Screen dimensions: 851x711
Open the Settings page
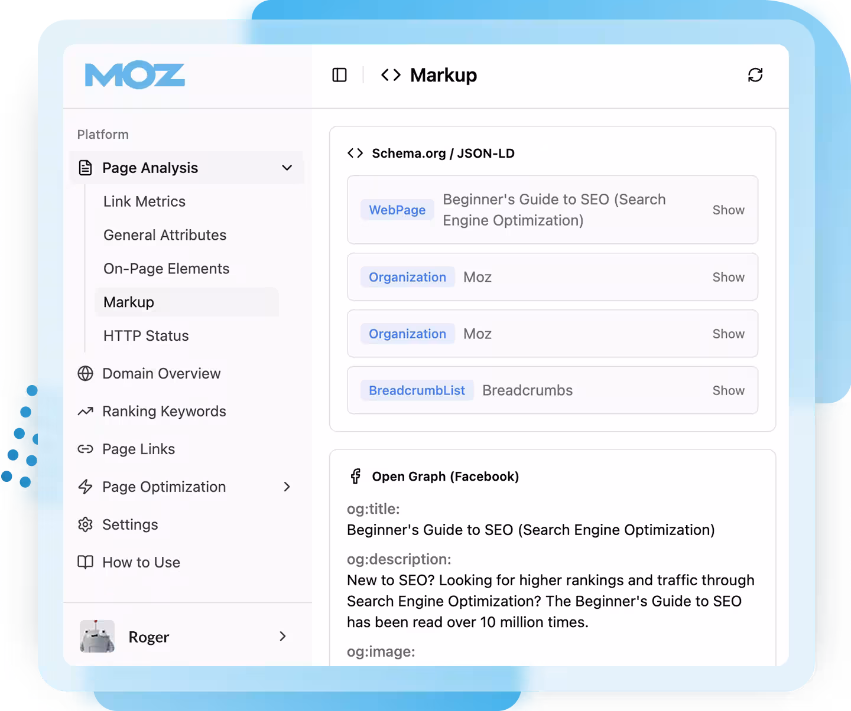click(x=130, y=524)
